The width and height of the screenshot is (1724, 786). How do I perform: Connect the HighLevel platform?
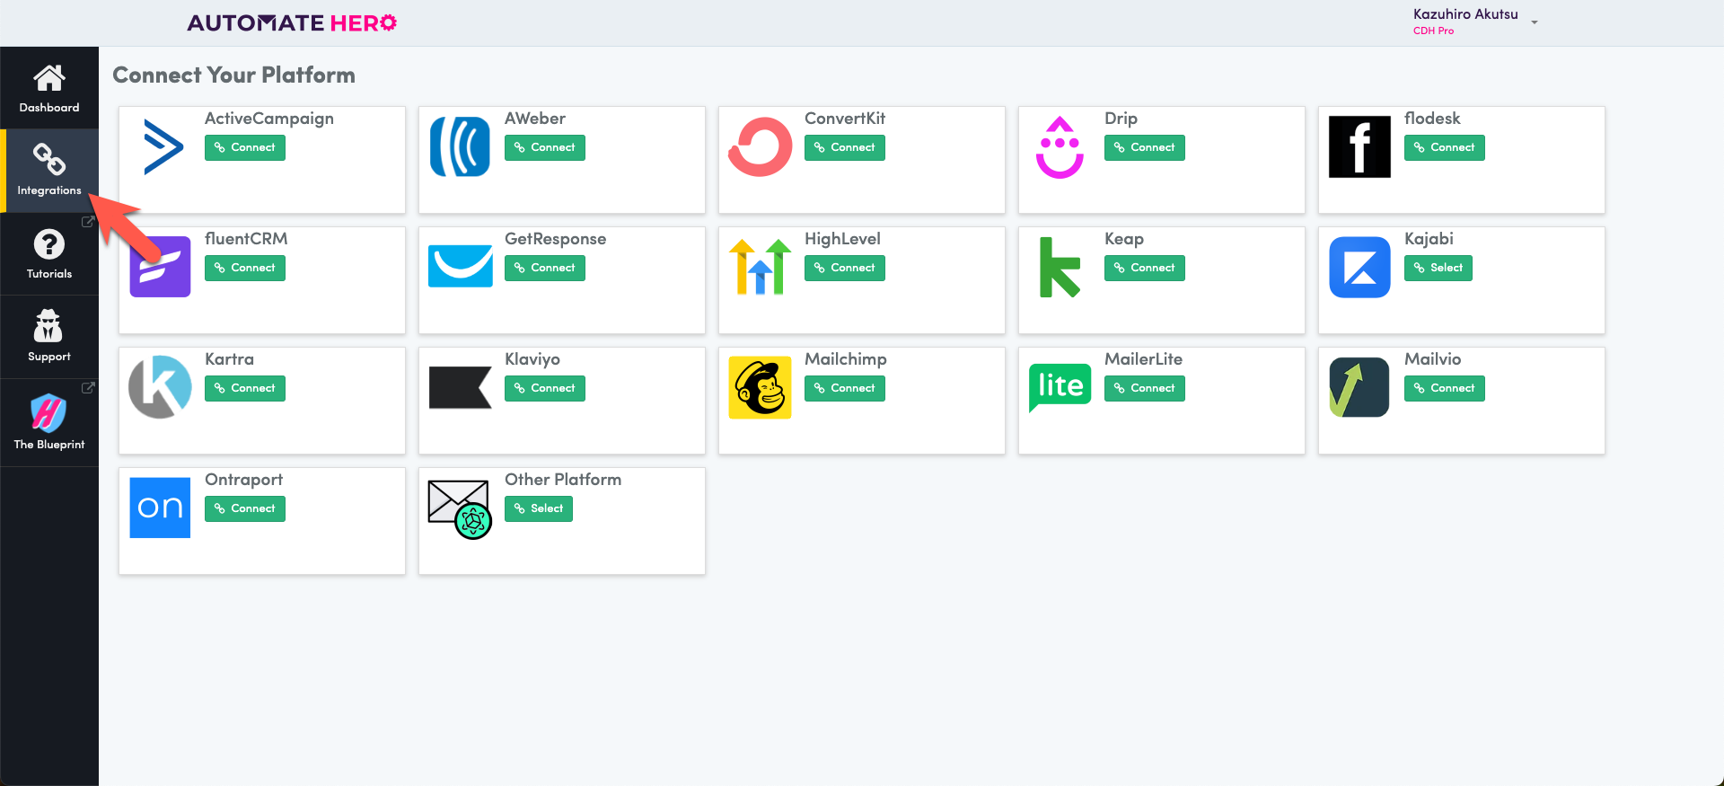(845, 268)
